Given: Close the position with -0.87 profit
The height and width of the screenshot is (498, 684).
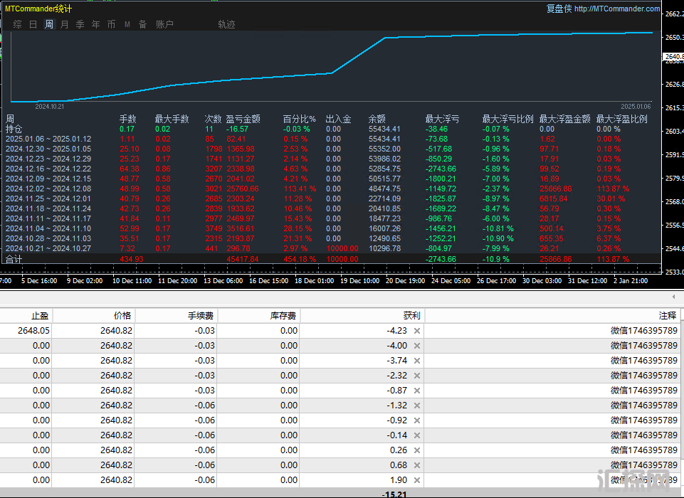Looking at the screenshot, I should tap(417, 391).
